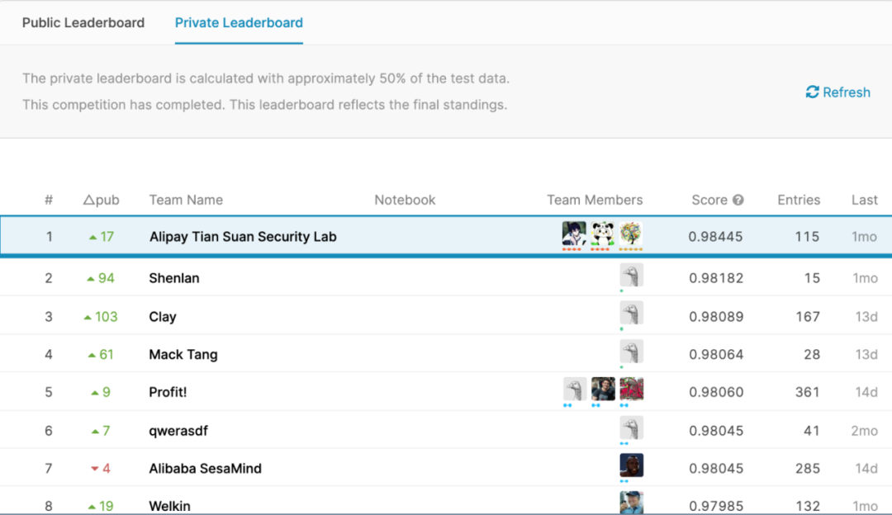Select the Private Leaderboard tab

point(239,23)
